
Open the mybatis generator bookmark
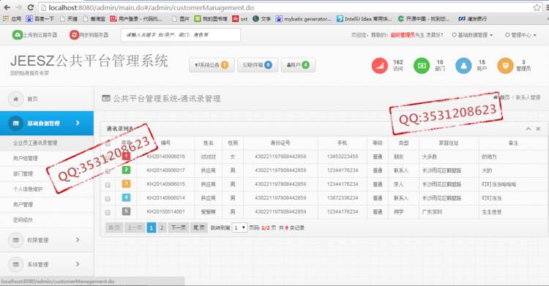coord(303,19)
